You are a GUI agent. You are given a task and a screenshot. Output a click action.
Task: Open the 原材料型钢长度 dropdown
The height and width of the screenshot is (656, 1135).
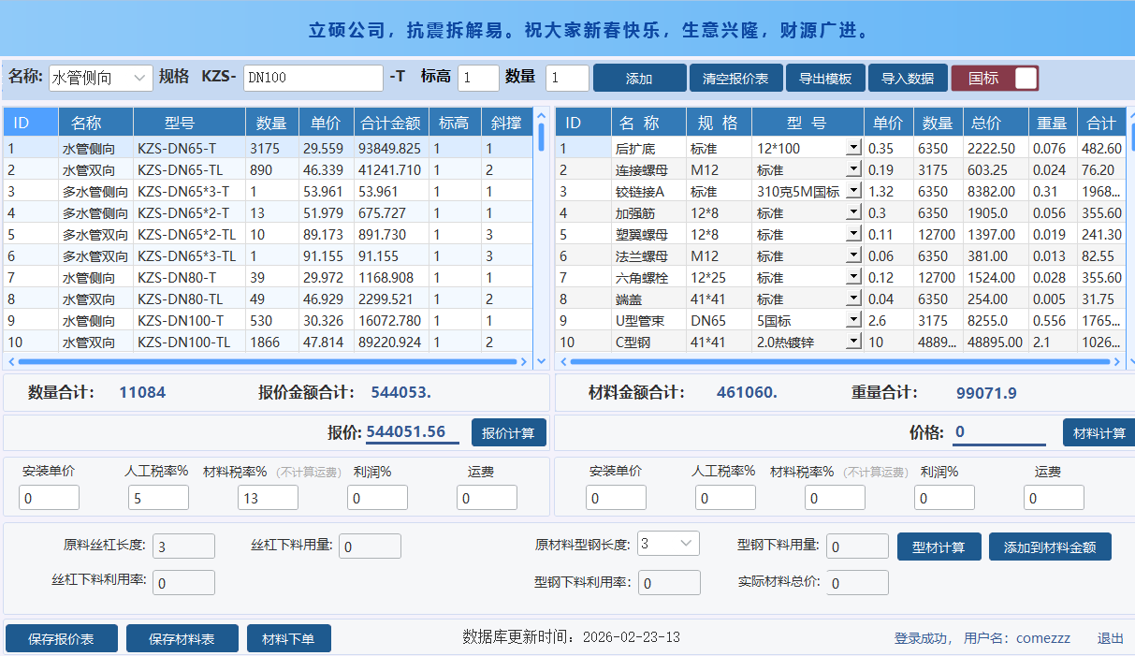668,544
